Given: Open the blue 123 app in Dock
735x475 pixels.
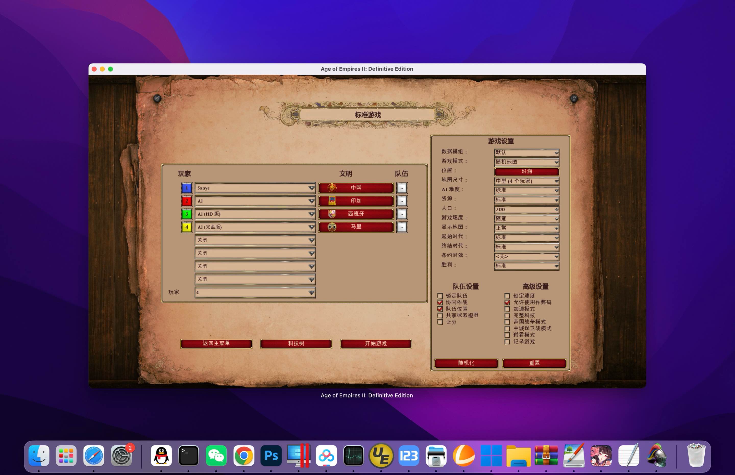Looking at the screenshot, I should [409, 456].
